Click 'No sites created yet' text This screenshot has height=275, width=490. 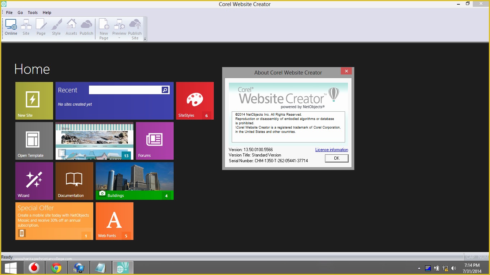(75, 104)
